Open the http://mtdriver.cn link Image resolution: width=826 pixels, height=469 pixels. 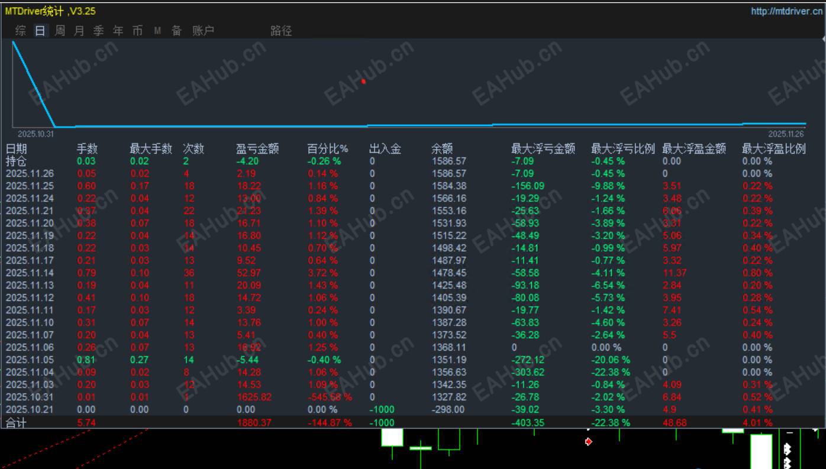click(x=786, y=11)
